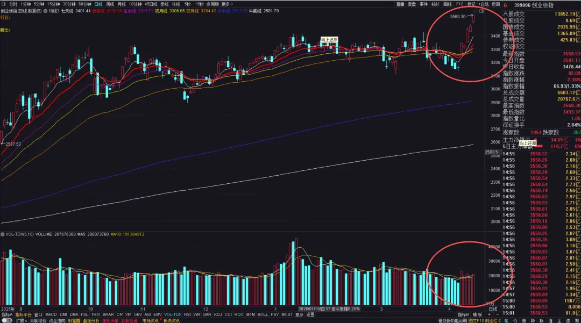Select the 日线 daily chart tab
The image size is (581, 323).
[98, 4]
